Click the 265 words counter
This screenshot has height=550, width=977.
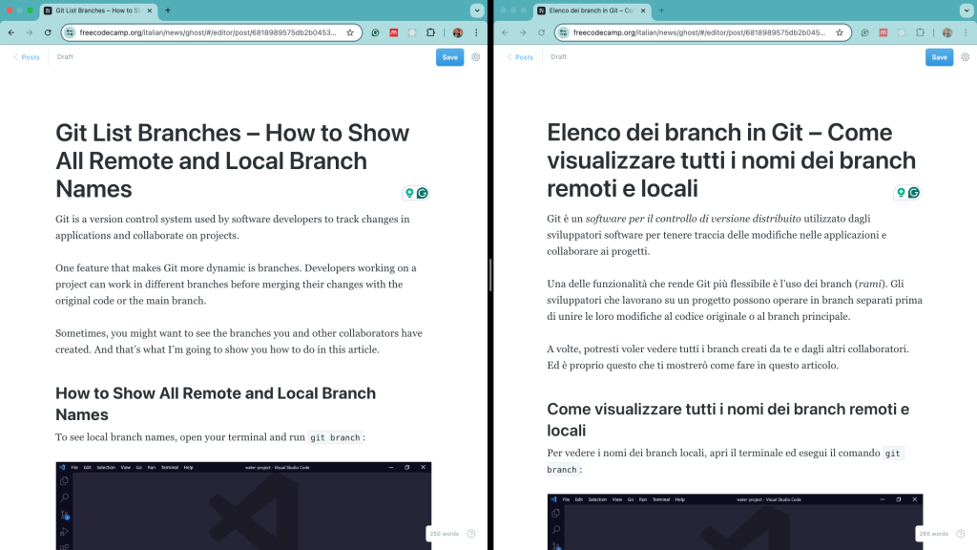[933, 534]
